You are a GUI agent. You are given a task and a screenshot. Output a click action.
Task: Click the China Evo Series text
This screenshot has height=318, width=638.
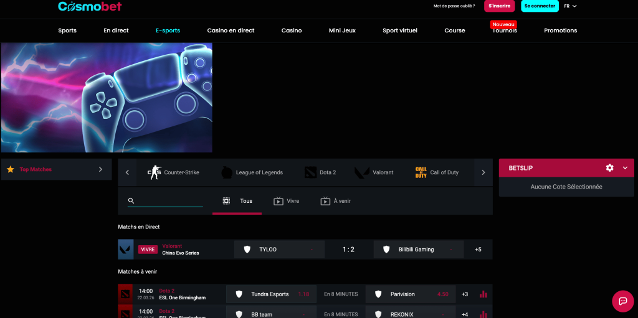[181, 253]
